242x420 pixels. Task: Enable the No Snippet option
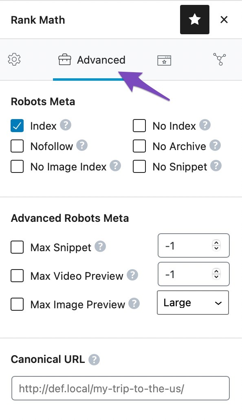(139, 166)
